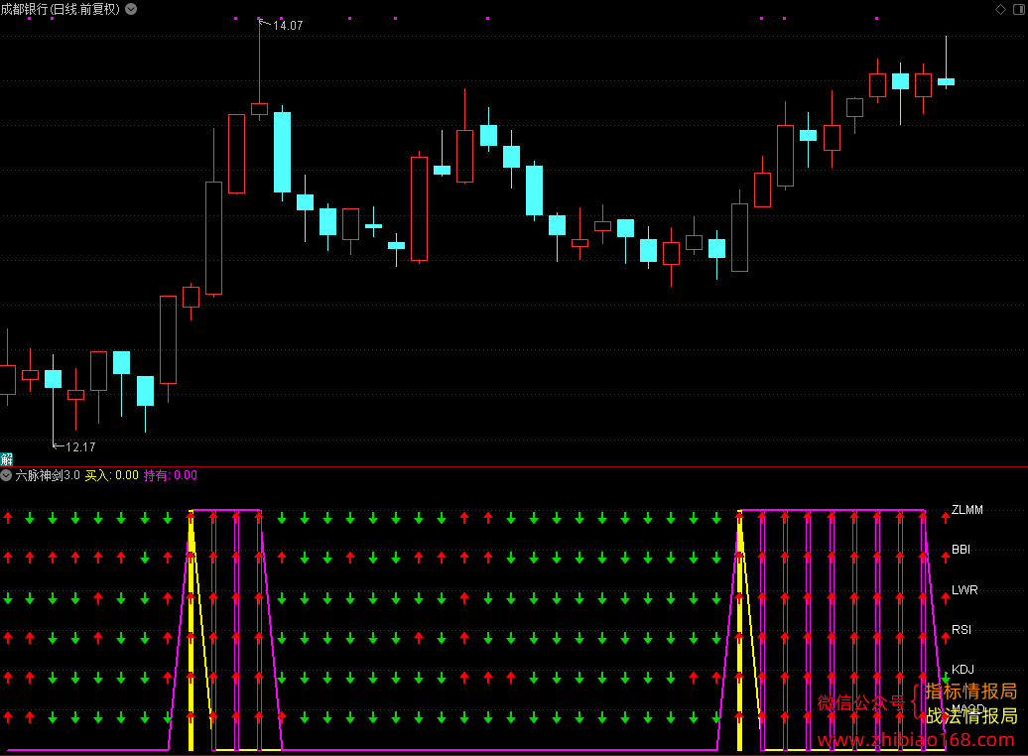
Task: Click the teal 解 icon
Action: pyautogui.click(x=7, y=459)
